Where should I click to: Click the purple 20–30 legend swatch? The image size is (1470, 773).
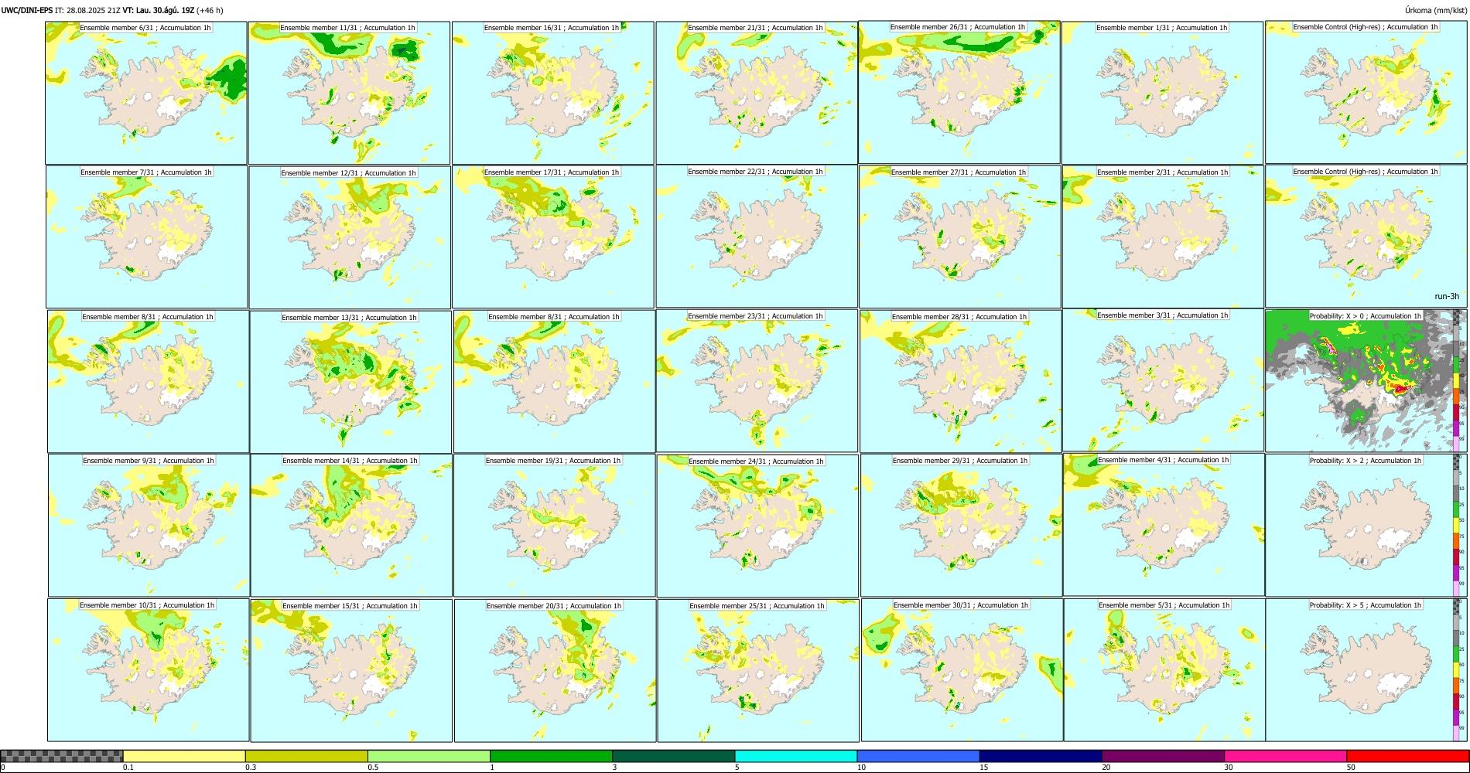point(1163,756)
